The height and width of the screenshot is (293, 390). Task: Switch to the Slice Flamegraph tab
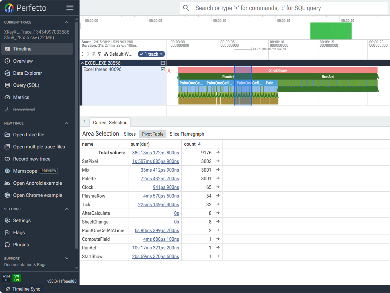click(x=187, y=134)
